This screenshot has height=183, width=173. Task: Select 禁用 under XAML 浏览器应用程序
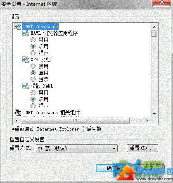tap(33, 40)
